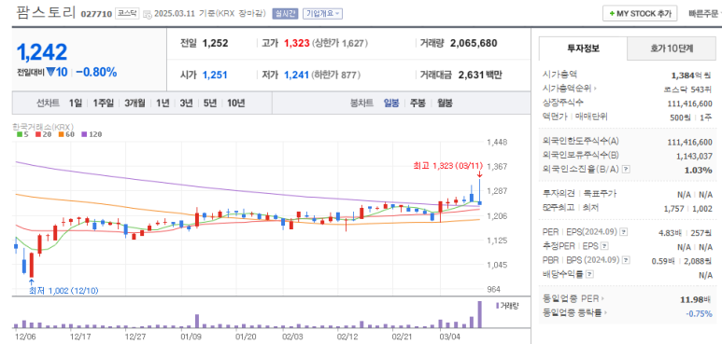
Task: Click the help icon beside PBR BPS (2024.09)
Action: pyautogui.click(x=626, y=260)
